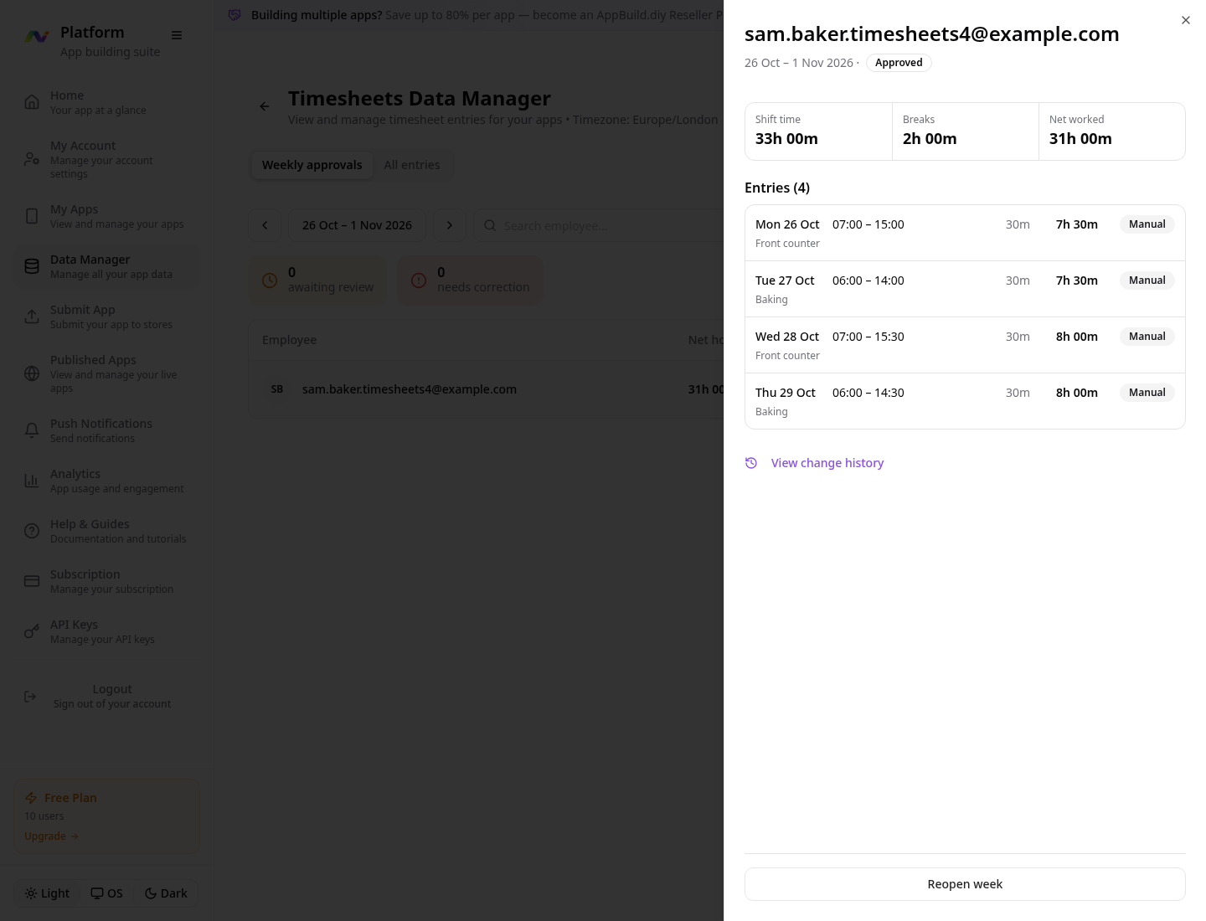Select the Wed 28 Oct entry row
Viewport: 1206px width, 921px height.
coord(965,345)
